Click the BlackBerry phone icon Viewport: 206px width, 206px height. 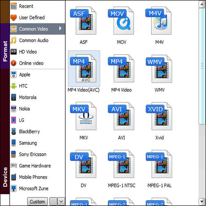[x=13, y=131]
